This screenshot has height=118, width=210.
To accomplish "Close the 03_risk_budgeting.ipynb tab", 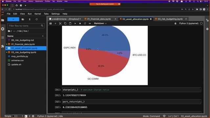I will [x=186, y=19].
